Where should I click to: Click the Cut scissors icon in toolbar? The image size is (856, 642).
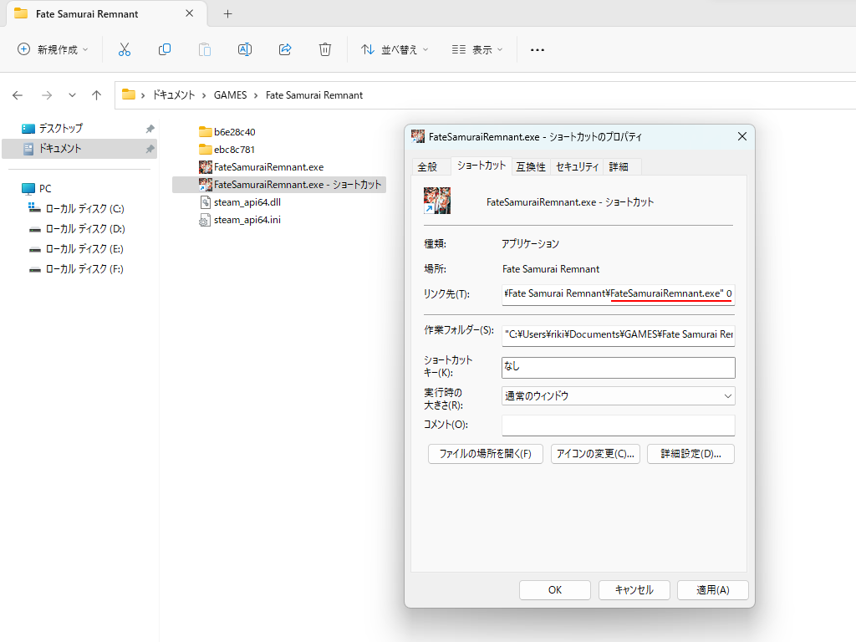[x=125, y=49]
